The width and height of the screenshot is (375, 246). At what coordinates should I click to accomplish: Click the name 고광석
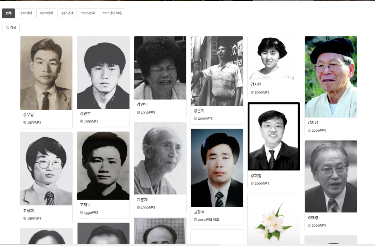(199, 212)
